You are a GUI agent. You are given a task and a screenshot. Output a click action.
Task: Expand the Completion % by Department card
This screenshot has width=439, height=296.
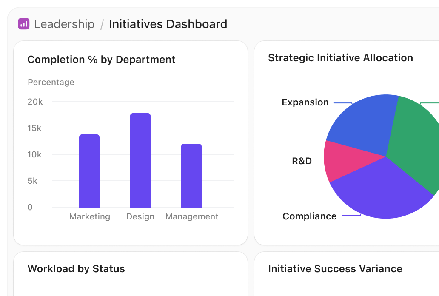coord(101,60)
